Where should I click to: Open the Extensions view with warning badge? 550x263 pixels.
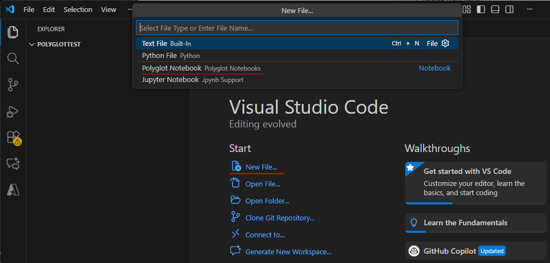[14, 138]
